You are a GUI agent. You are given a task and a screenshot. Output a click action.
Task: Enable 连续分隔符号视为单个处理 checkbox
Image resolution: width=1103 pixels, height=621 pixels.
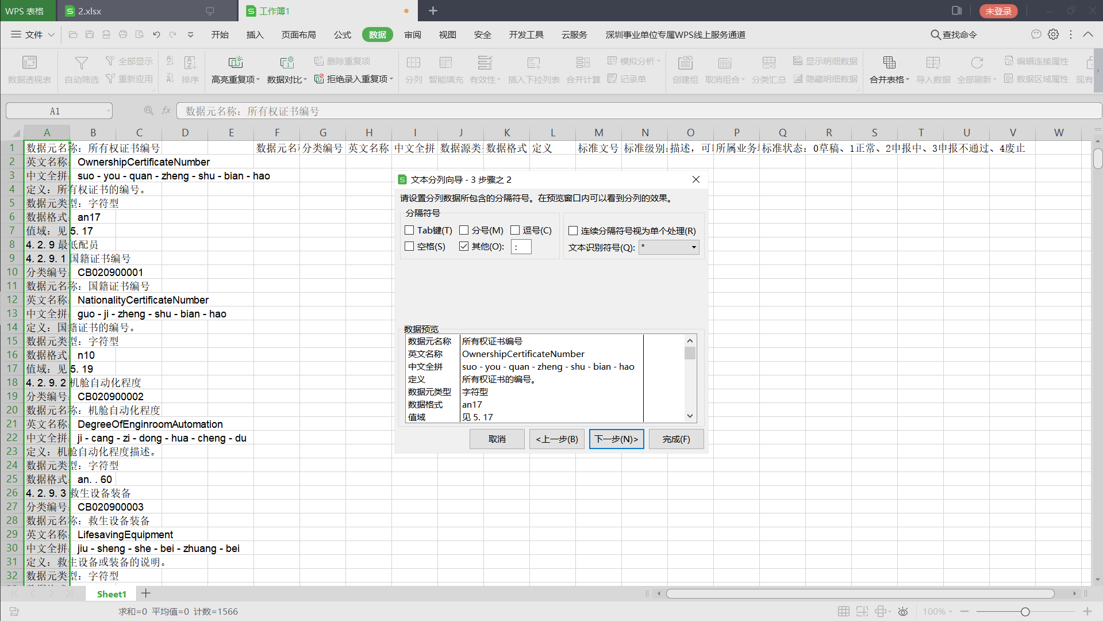573,231
